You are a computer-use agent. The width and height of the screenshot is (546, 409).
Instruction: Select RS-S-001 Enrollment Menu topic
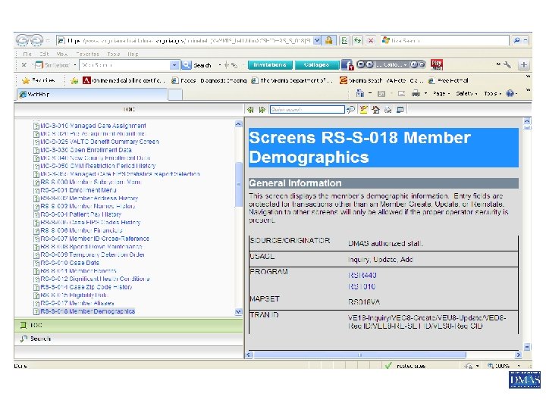tap(78, 190)
